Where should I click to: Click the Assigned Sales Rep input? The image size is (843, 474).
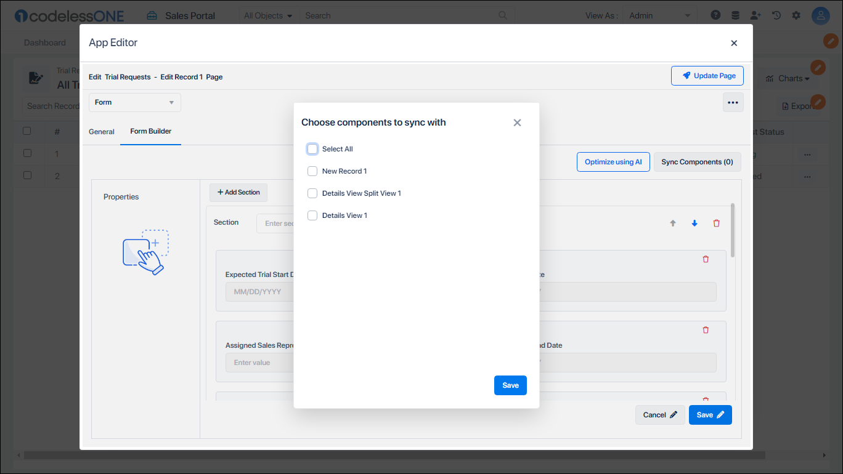click(259, 363)
